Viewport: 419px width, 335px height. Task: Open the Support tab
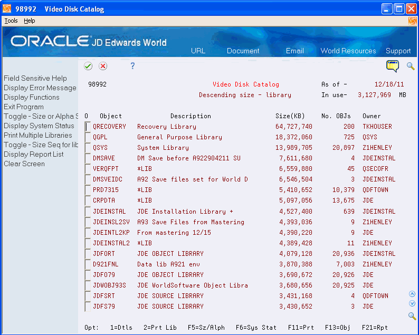pos(398,51)
